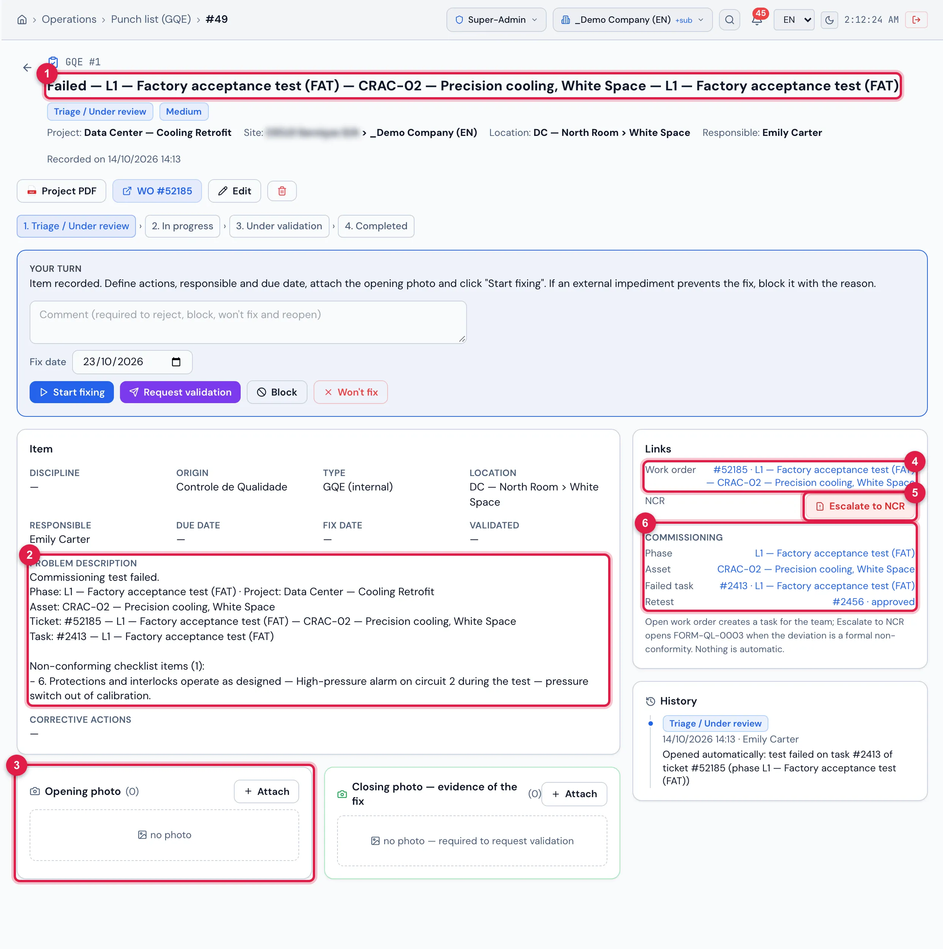Attach an opening photo

[x=267, y=792]
